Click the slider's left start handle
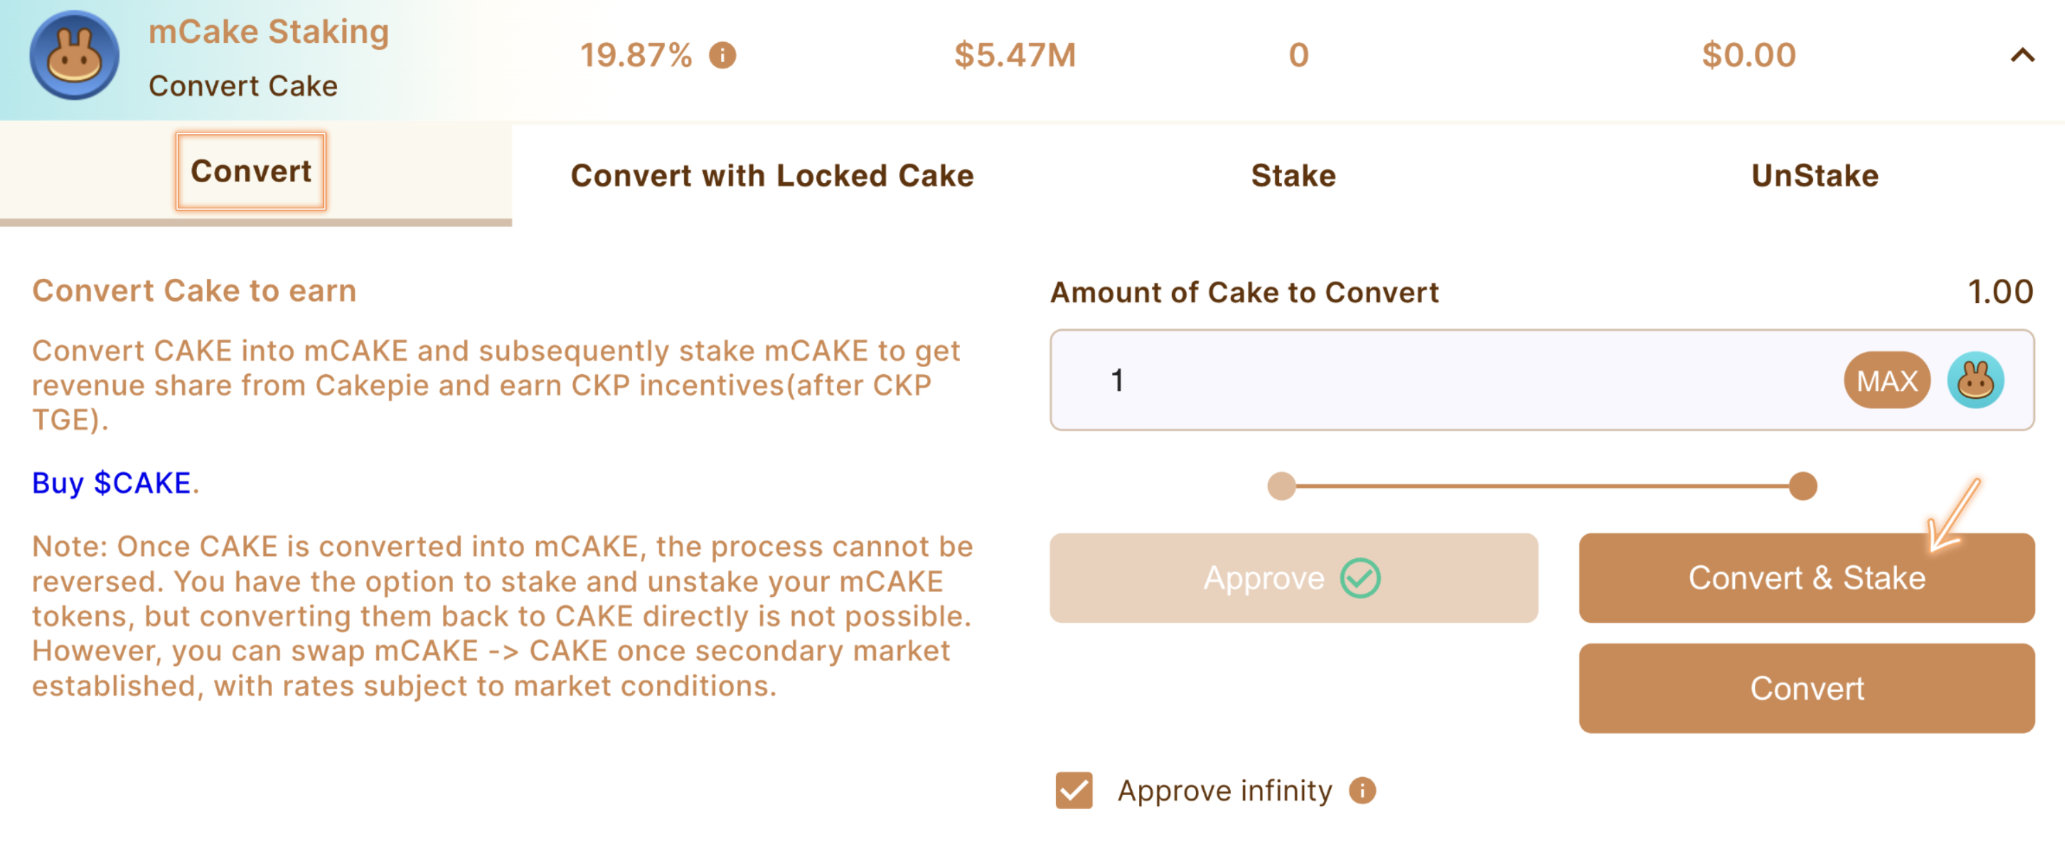This screenshot has width=2065, height=842. point(1281,487)
